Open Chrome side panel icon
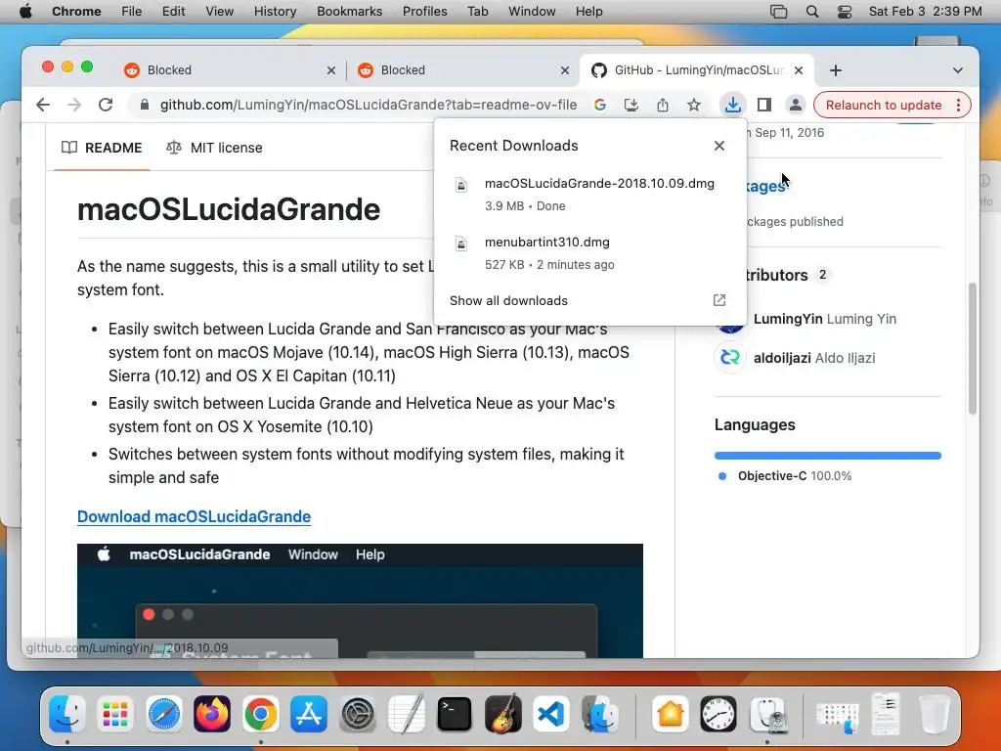 pos(764,105)
